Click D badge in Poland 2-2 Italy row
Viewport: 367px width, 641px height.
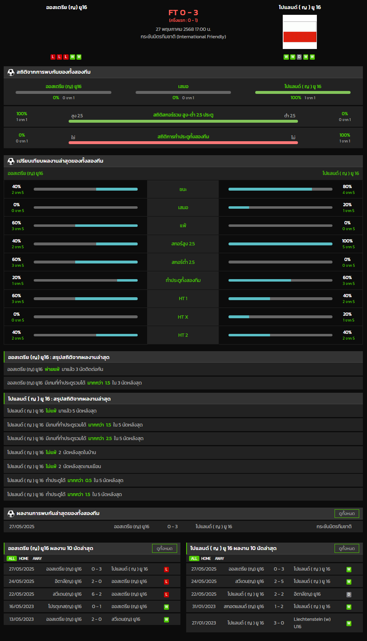tap(349, 594)
